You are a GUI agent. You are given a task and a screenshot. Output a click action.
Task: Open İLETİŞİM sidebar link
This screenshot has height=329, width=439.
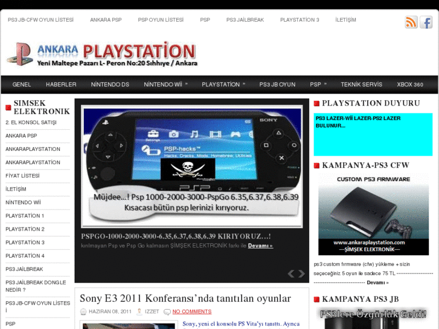pyautogui.click(x=16, y=189)
